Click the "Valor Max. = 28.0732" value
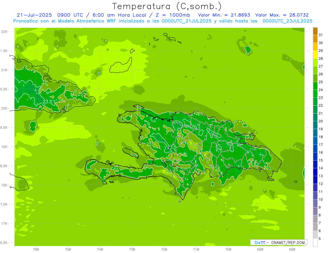Viewport: 328px width, 253px height. tap(282, 15)
